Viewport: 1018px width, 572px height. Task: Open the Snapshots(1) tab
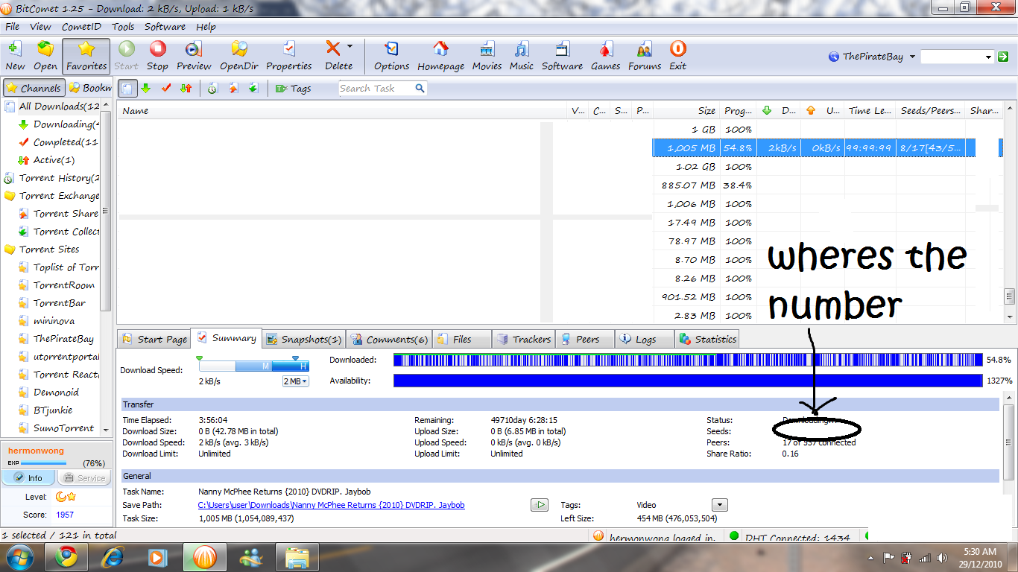(x=303, y=339)
